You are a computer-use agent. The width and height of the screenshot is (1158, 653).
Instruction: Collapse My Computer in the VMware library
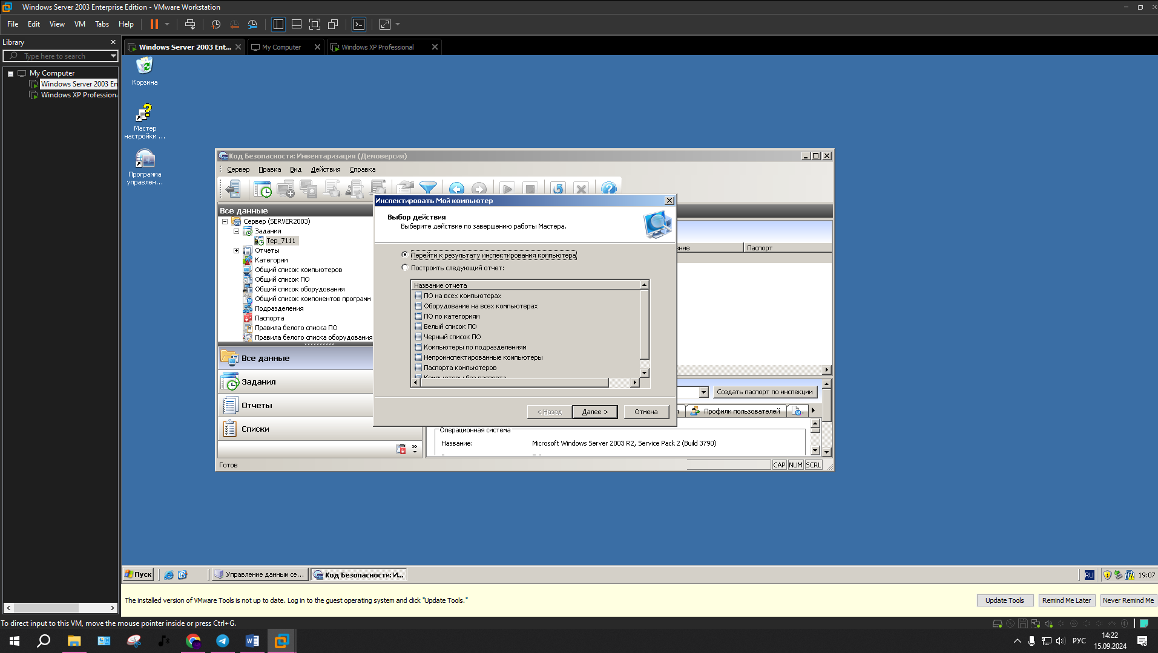[10, 74]
